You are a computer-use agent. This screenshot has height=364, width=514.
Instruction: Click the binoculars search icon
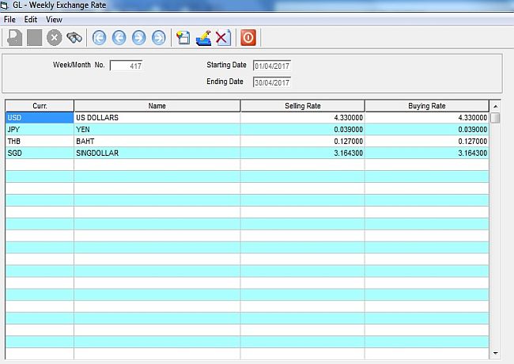pos(74,37)
